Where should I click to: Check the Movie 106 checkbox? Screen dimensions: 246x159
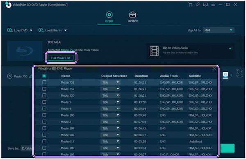click(x=44, y=115)
